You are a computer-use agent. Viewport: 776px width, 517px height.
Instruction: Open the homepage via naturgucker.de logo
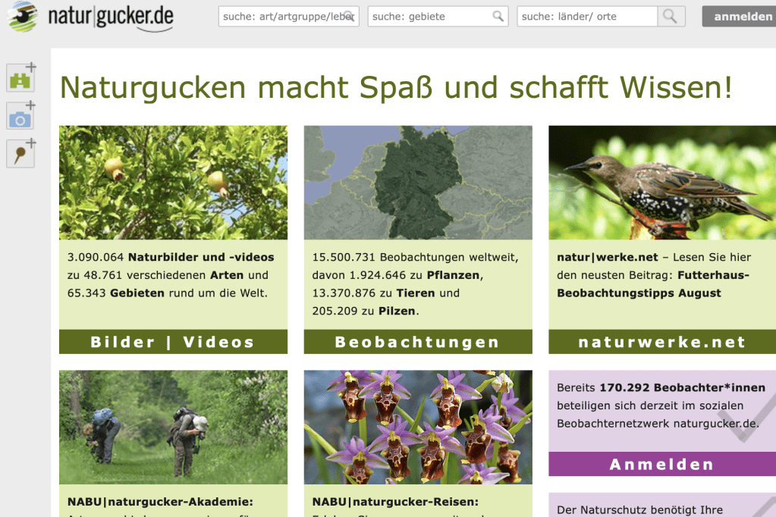(x=111, y=16)
